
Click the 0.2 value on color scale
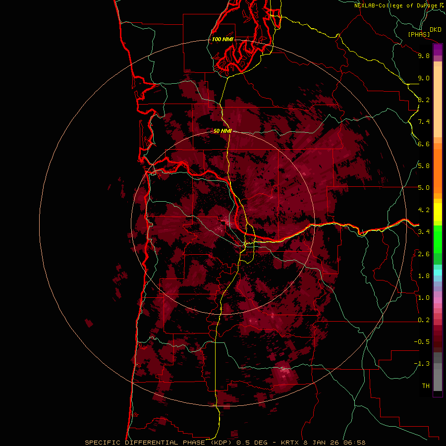coord(424,320)
